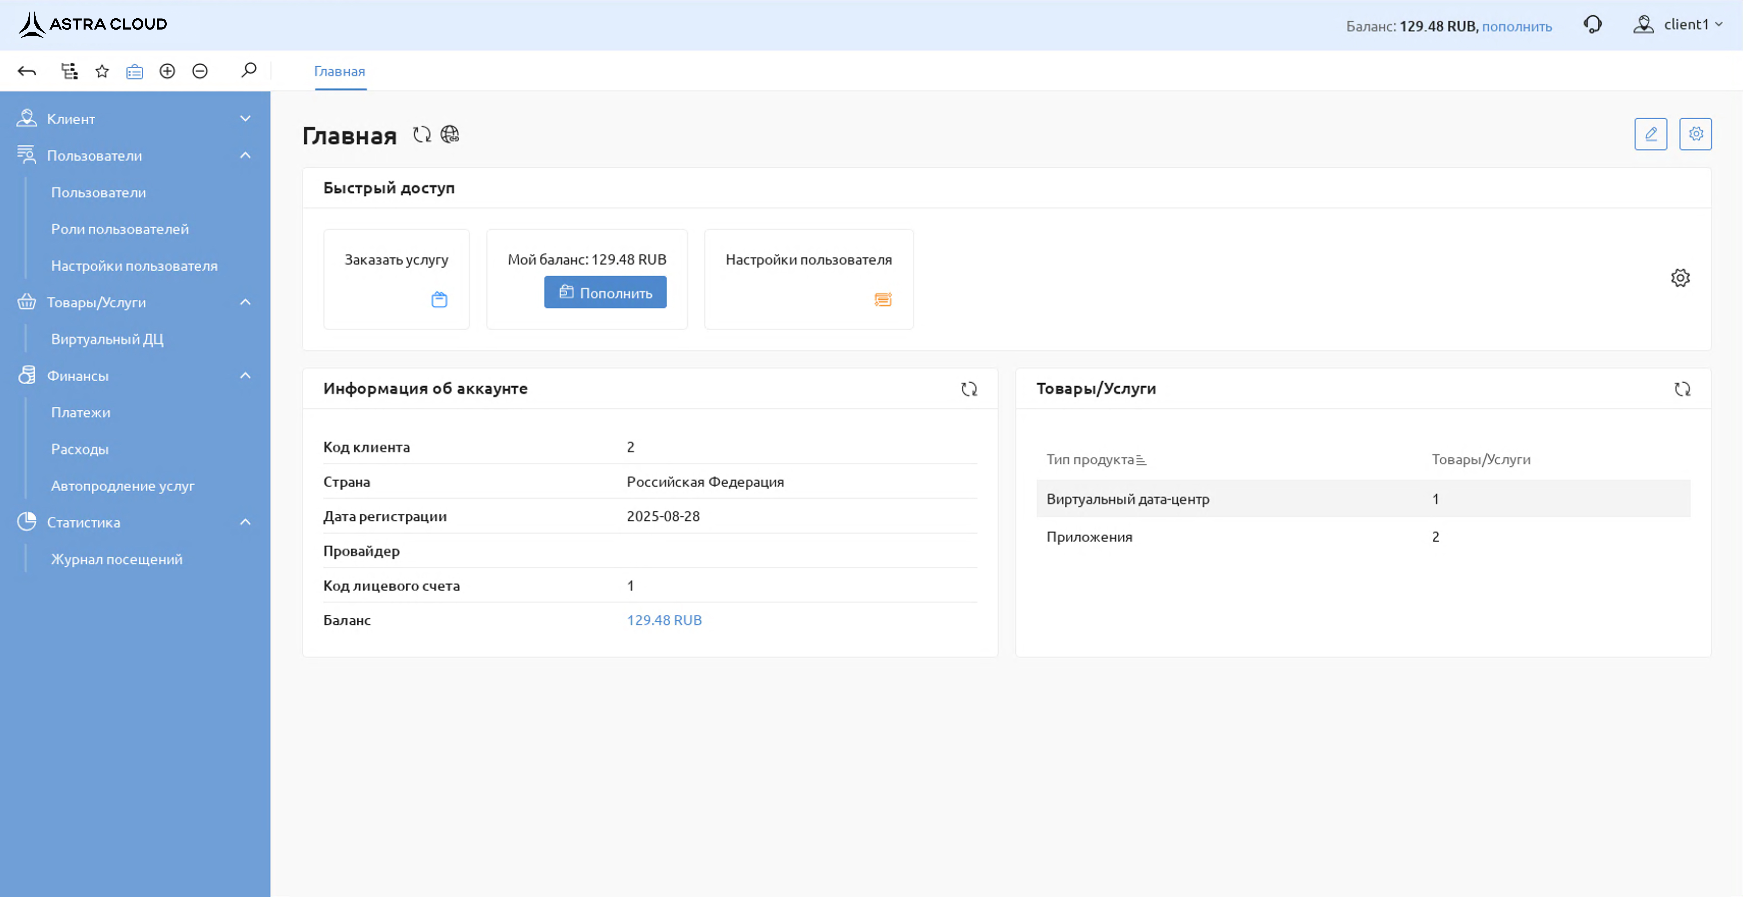Viewport: 1743px width, 897px height.
Task: Open Виртуальный ДЦ menu item
Action: point(107,339)
